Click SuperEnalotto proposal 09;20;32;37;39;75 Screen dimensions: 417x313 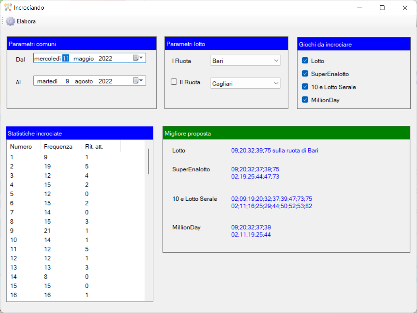coord(255,169)
